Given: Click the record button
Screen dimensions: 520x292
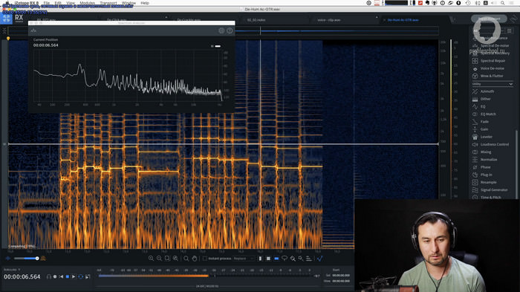Looking at the screenshot, I should [55, 276].
